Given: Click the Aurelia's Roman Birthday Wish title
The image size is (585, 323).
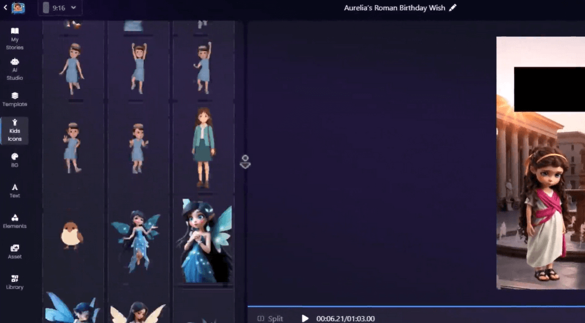Looking at the screenshot, I should [394, 8].
